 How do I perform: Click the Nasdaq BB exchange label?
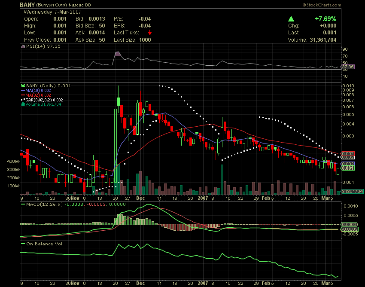pos(79,5)
